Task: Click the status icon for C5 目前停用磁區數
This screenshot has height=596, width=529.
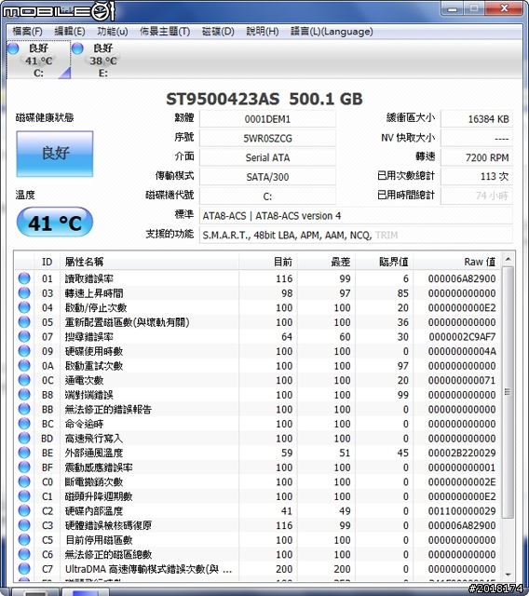Action: tap(24, 540)
